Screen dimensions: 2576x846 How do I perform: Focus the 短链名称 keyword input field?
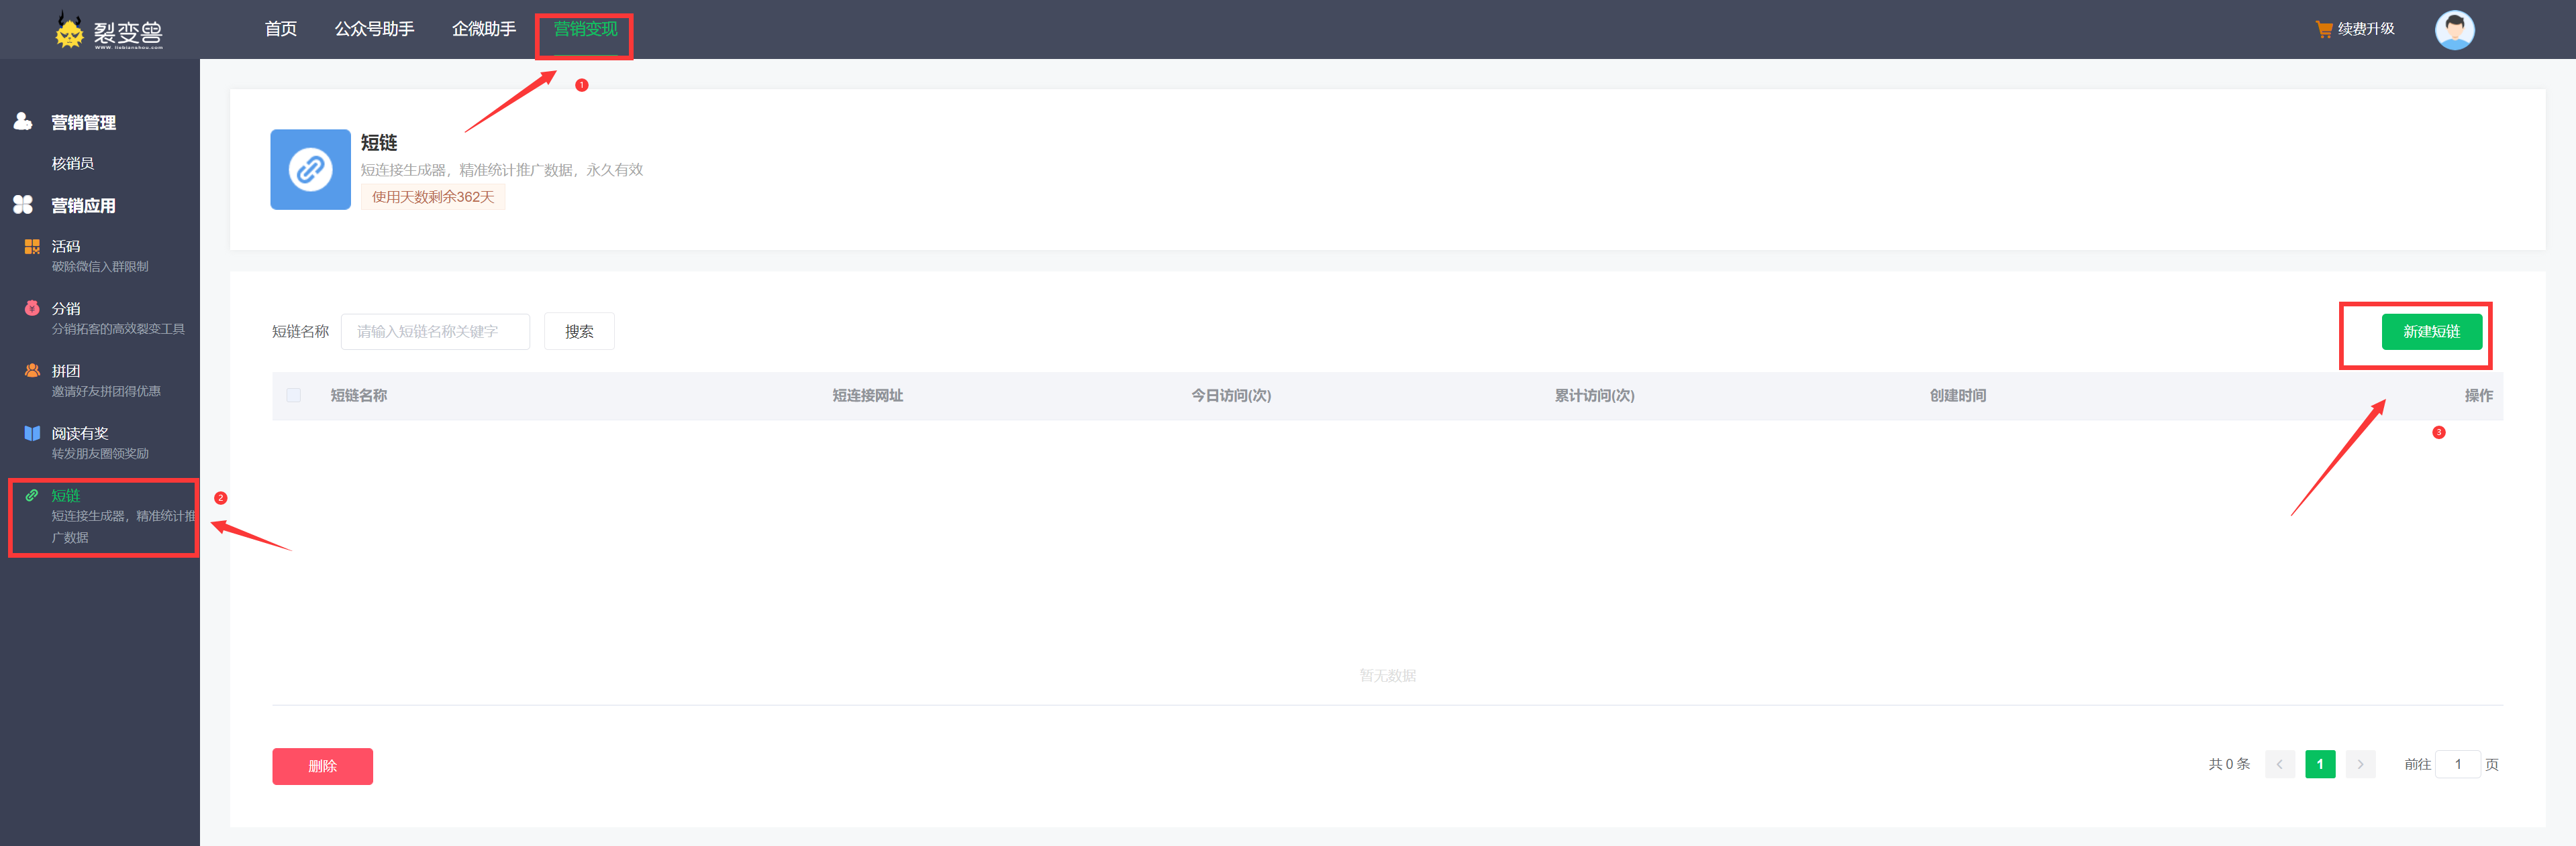pos(435,332)
